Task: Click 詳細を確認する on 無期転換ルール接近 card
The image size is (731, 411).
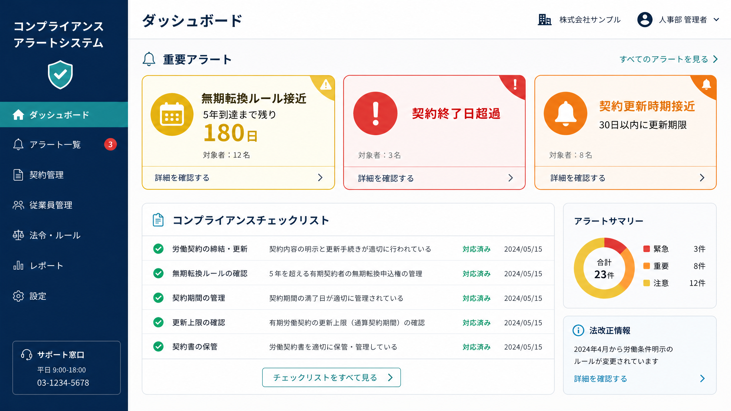Action: [x=182, y=178]
